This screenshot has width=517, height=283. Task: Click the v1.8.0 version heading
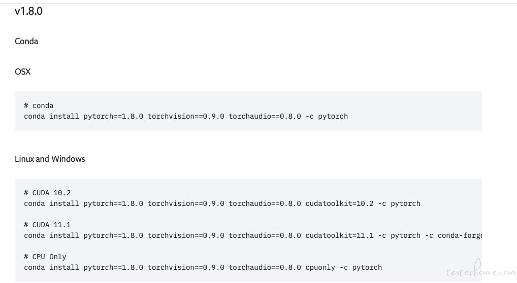click(28, 11)
